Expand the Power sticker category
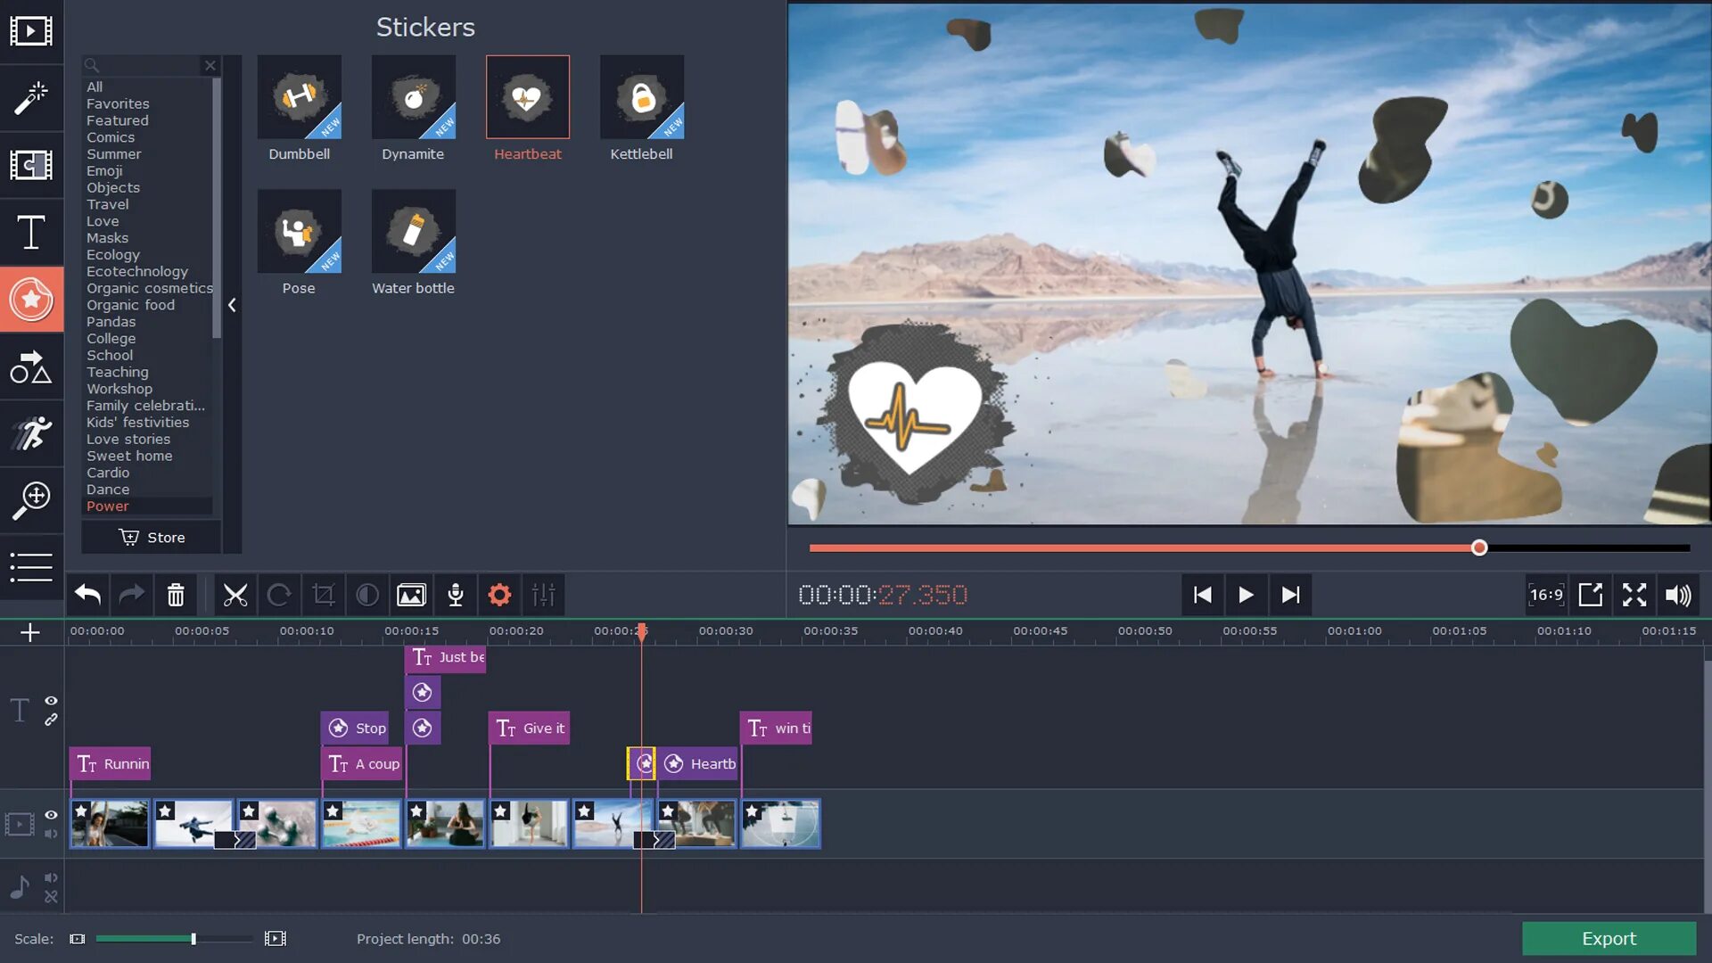Screen dimensions: 1712x963 point(107,506)
